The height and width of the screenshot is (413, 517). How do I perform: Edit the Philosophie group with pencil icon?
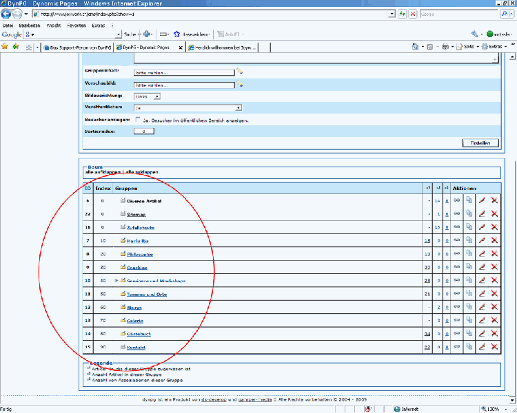pos(482,254)
